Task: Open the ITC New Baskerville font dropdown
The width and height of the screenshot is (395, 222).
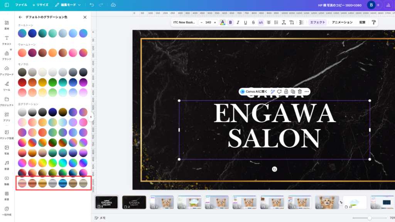Action: pyautogui.click(x=184, y=22)
